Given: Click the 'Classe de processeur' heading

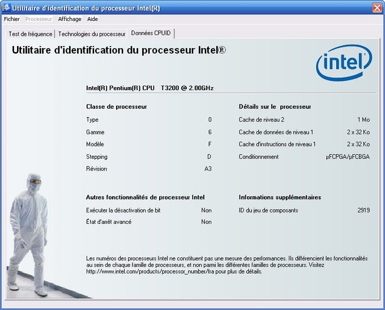Looking at the screenshot, I should [x=117, y=107].
